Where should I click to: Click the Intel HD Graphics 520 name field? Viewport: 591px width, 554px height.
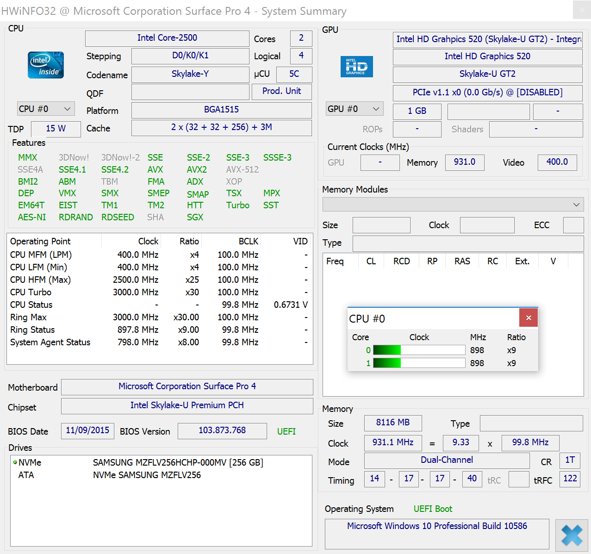point(488,57)
